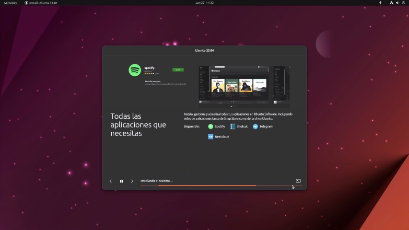Click the network icon in the top bar
409x230 pixels.
pos(391,3)
